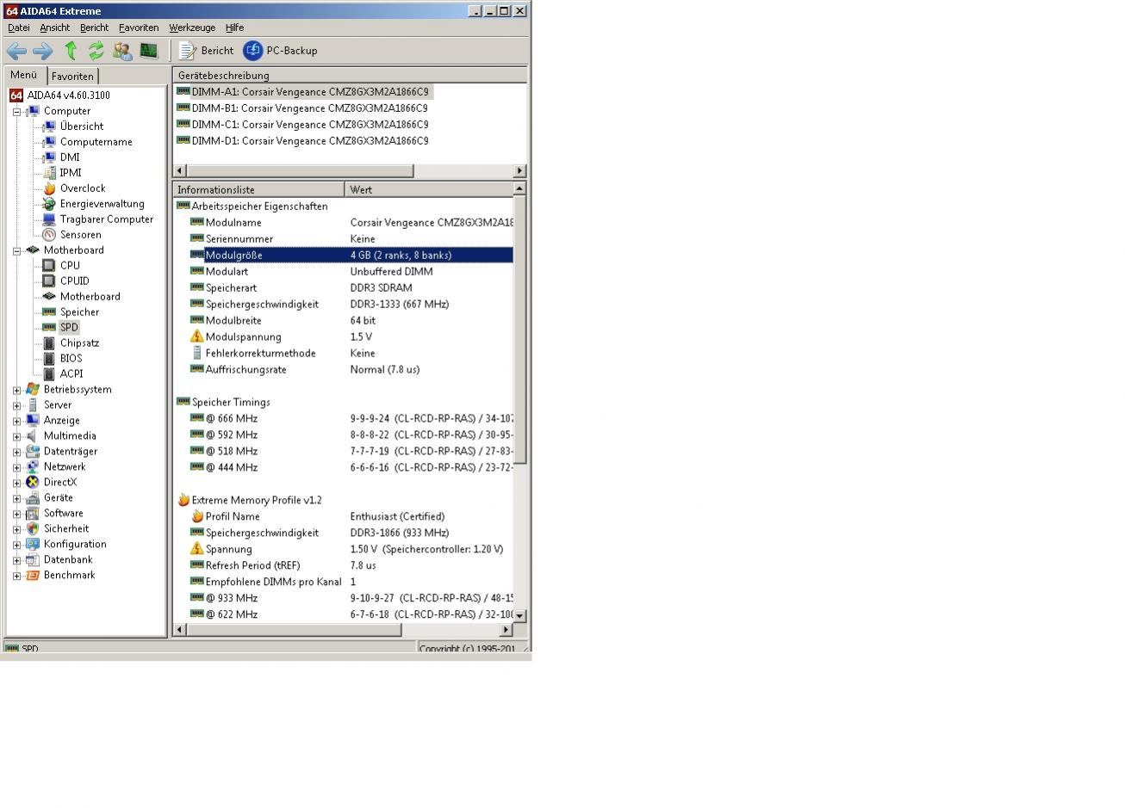This screenshot has width=1125, height=808.
Task: Select the Computername tree item
Action: click(x=96, y=142)
